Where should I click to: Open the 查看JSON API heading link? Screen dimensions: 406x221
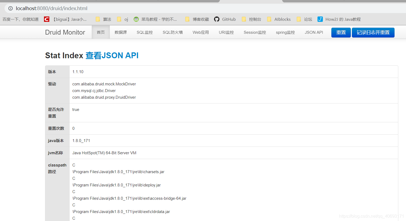(x=112, y=55)
